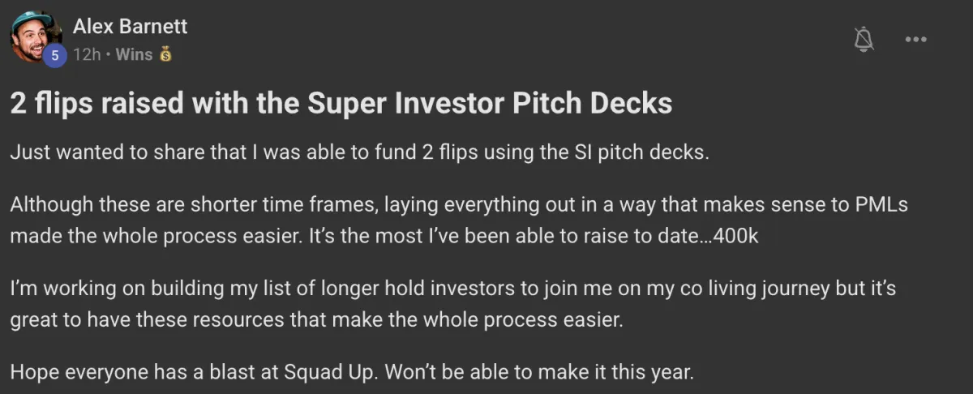Open the Wins category link
Screen dimensions: 973x394
coord(134,55)
